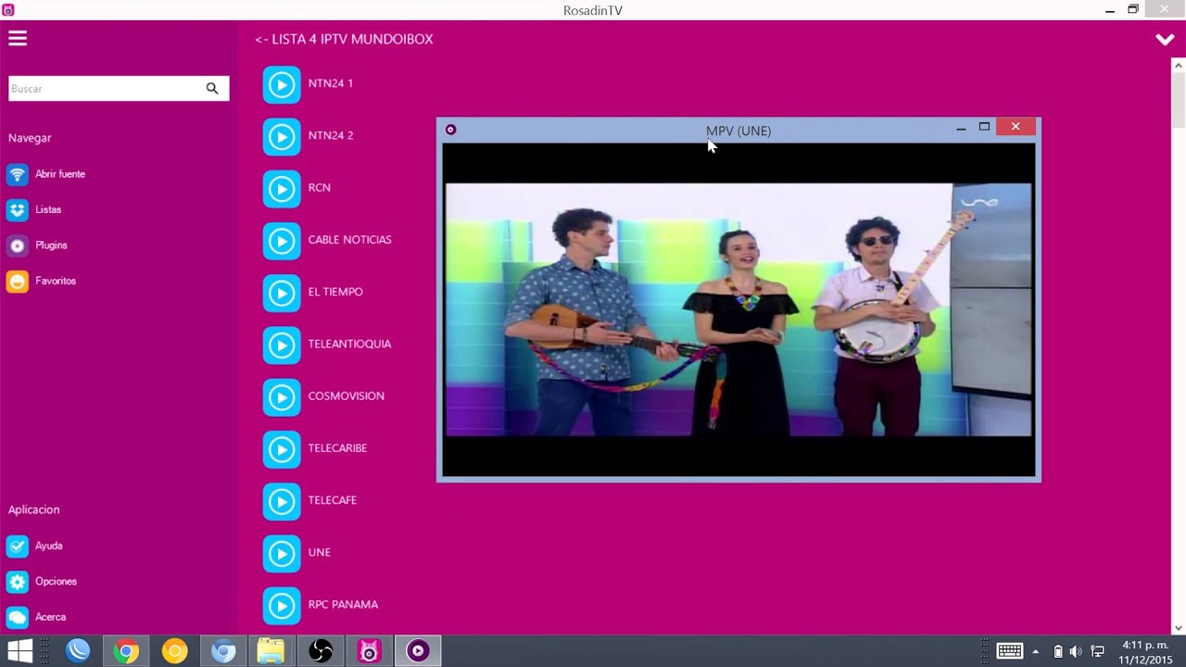This screenshot has height=667, width=1186.
Task: Open the Listas dropbox-style icon
Action: click(18, 209)
